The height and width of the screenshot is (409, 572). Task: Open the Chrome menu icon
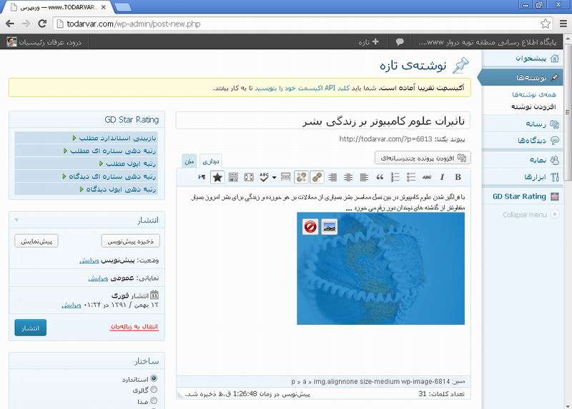pos(563,24)
